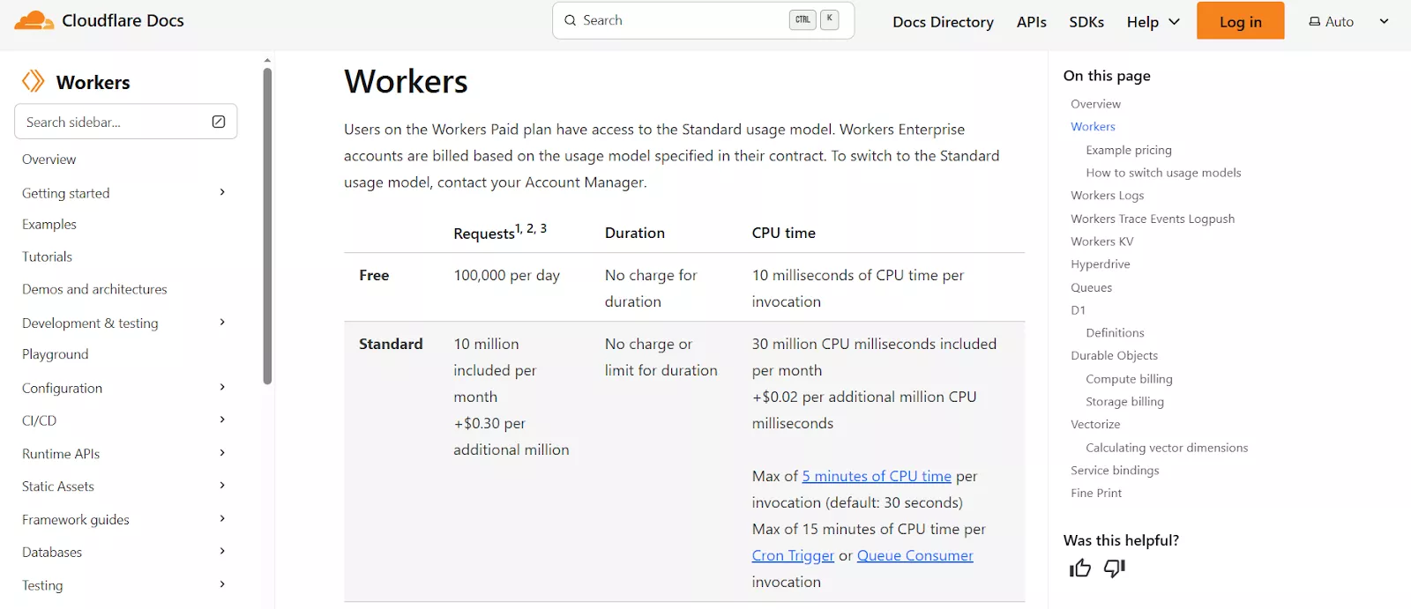This screenshot has width=1411, height=609.
Task: Open the Auto theme selector dropdown
Action: point(1384,21)
